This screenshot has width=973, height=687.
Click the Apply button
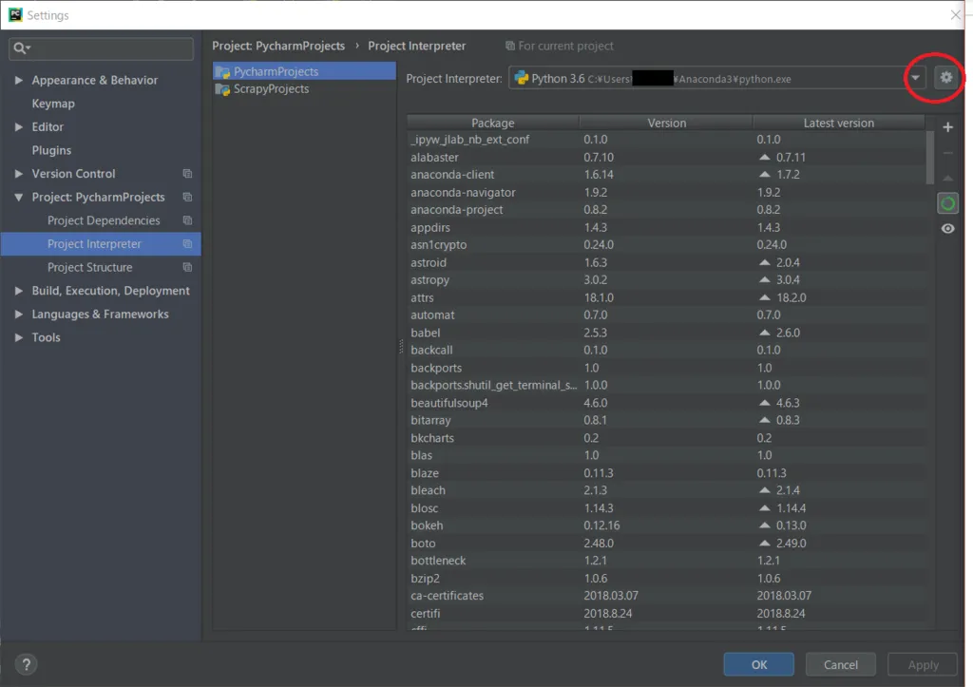pyautogui.click(x=923, y=664)
